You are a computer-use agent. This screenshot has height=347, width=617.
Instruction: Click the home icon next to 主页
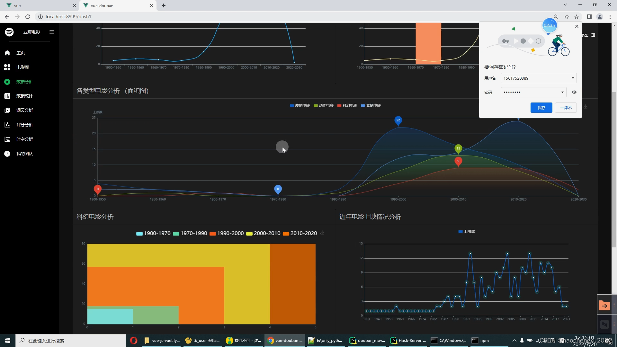click(7, 53)
